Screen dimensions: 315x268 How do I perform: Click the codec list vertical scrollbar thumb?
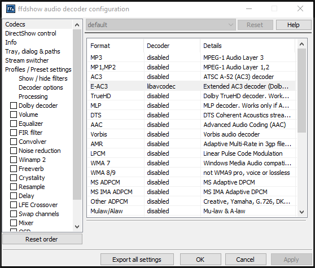coord(301,91)
